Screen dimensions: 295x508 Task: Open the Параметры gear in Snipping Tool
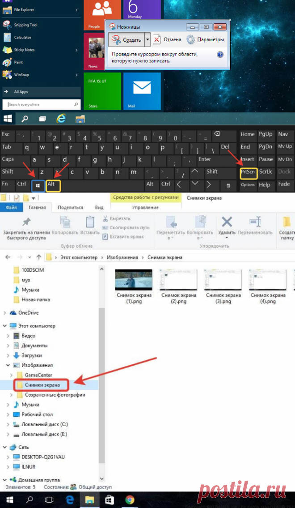[x=205, y=40]
